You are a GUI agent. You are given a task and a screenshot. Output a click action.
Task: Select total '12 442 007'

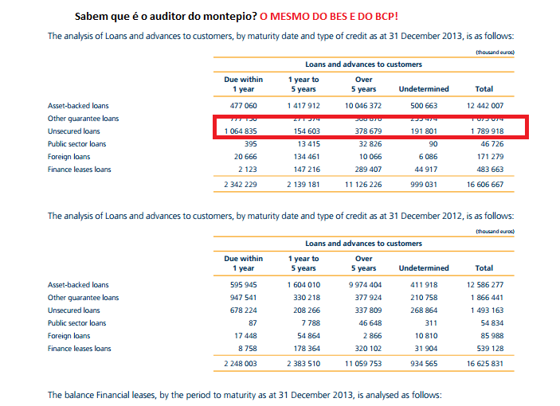click(485, 106)
